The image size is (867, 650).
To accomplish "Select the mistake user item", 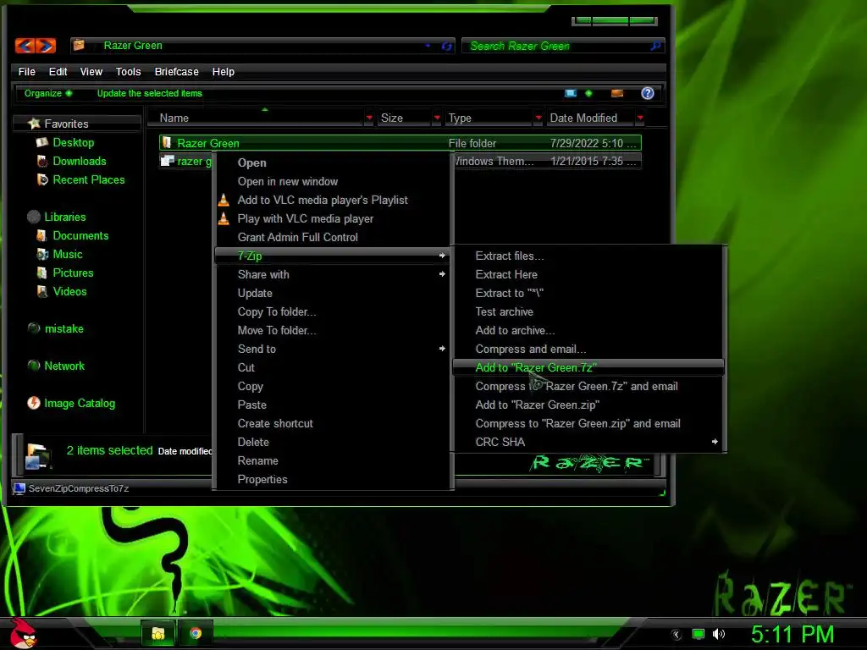I will (64, 328).
